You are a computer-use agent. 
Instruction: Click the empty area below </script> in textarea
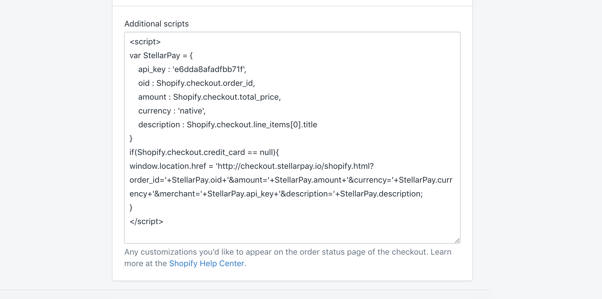[289, 234]
